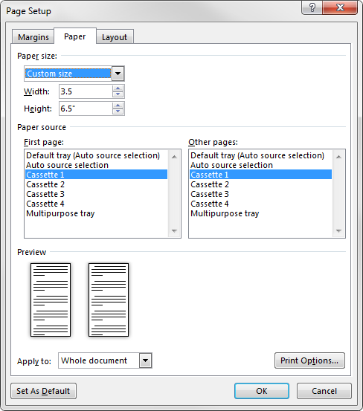Image resolution: width=363 pixels, height=411 pixels.
Task: Switch to the Margins tab
Action: coord(33,37)
